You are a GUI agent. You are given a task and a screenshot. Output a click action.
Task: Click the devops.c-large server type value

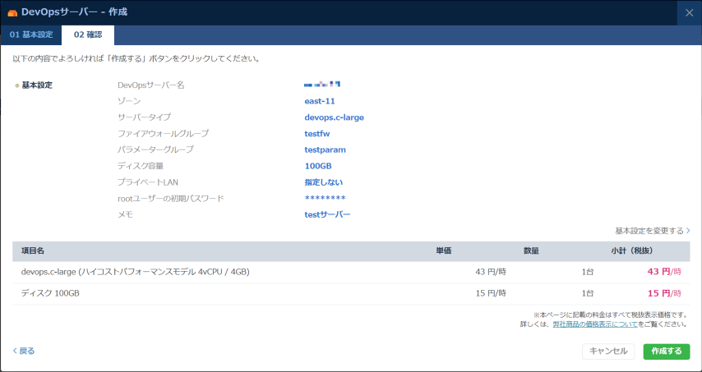[334, 117]
